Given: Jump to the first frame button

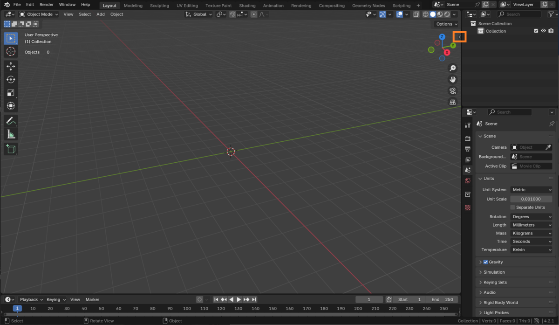Looking at the screenshot, I should click(x=216, y=299).
